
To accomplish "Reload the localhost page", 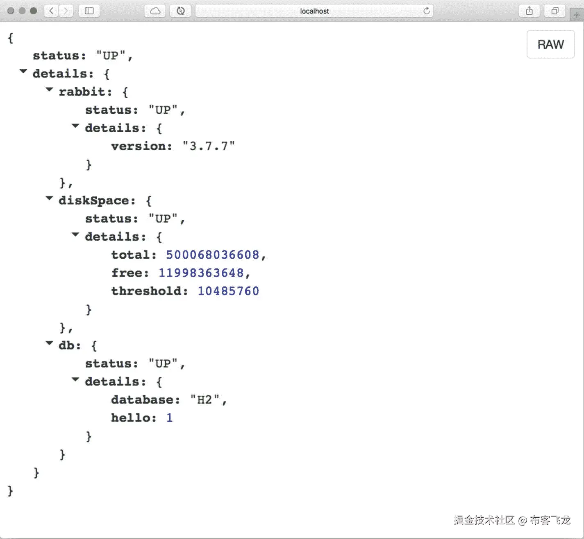I will click(426, 11).
